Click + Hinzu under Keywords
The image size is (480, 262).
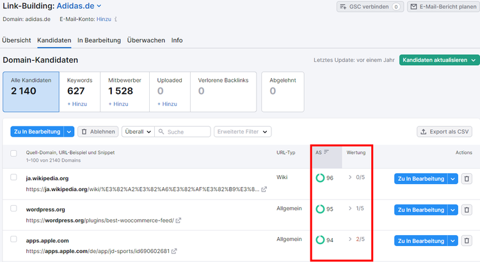point(77,104)
